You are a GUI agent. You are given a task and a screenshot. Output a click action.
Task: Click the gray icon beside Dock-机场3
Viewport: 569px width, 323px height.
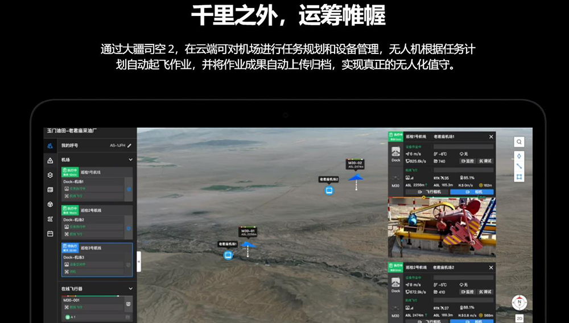click(x=128, y=265)
